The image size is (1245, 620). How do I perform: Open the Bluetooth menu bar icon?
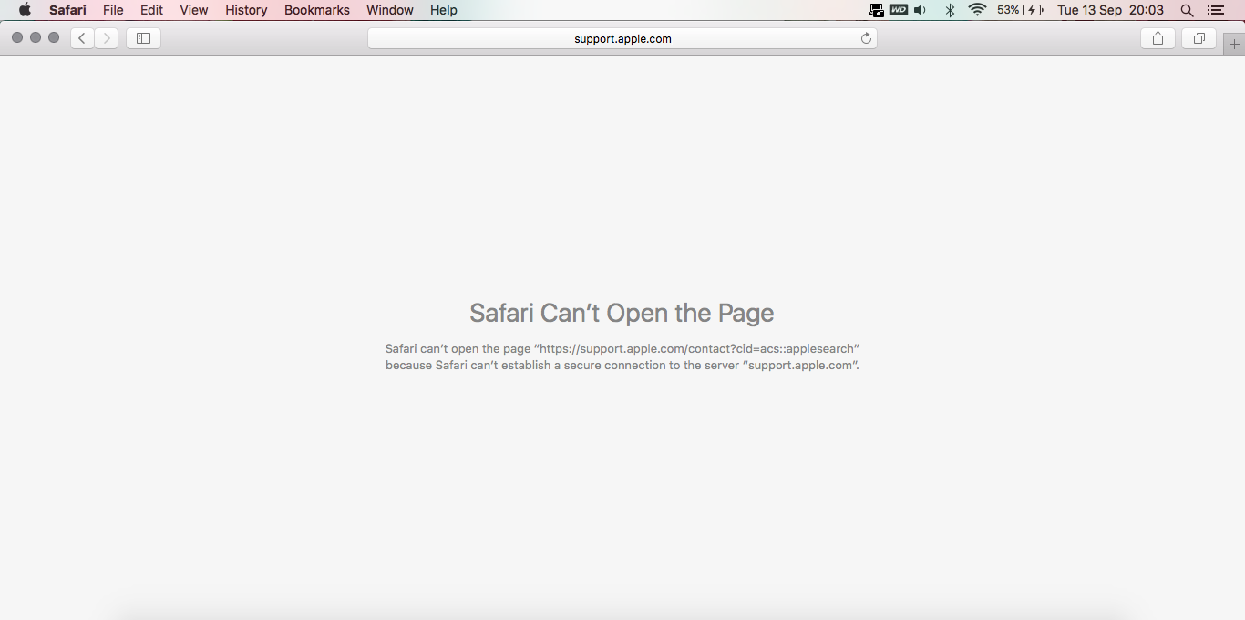coord(950,10)
